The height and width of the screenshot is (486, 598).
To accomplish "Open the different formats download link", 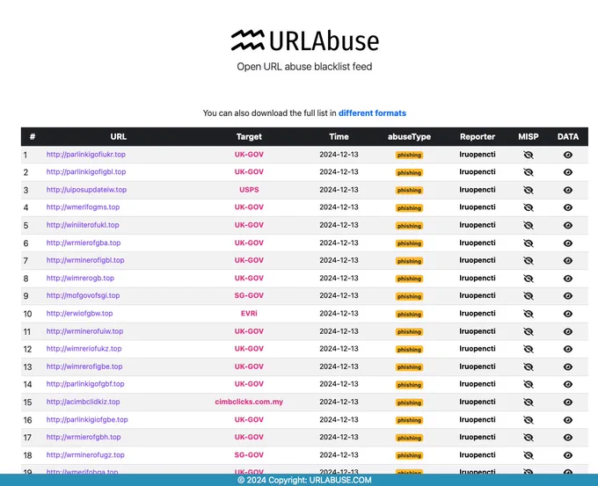I will pyautogui.click(x=372, y=113).
